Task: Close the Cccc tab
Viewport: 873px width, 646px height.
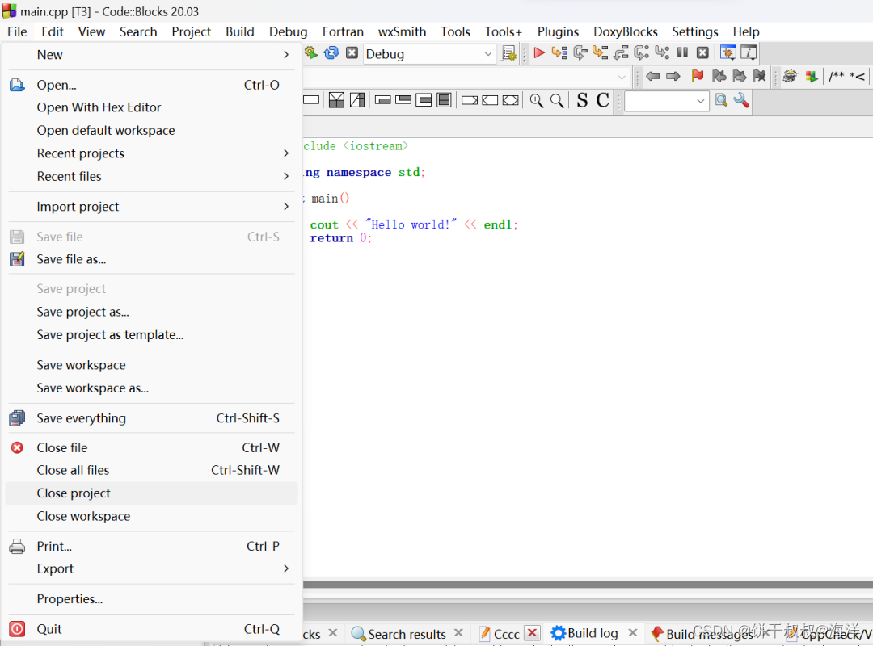Action: click(x=532, y=633)
